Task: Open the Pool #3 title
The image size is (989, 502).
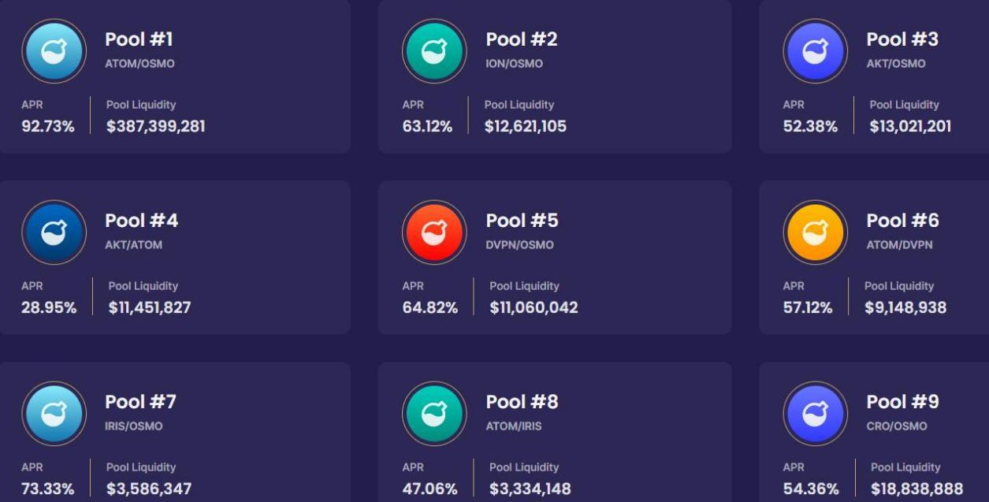Action: [x=902, y=39]
